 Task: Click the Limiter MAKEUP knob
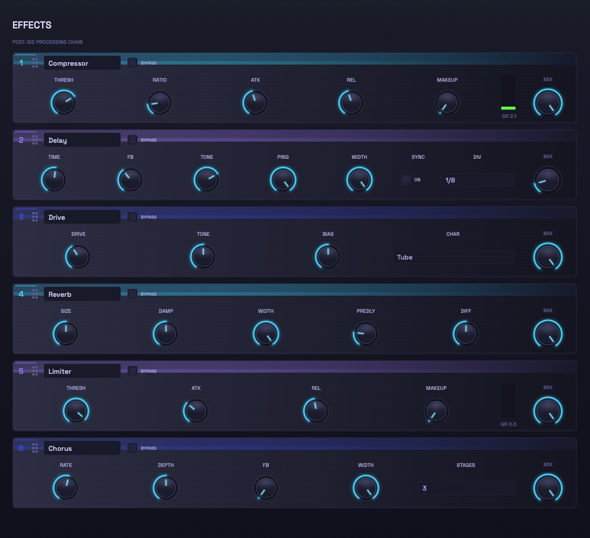coord(437,411)
